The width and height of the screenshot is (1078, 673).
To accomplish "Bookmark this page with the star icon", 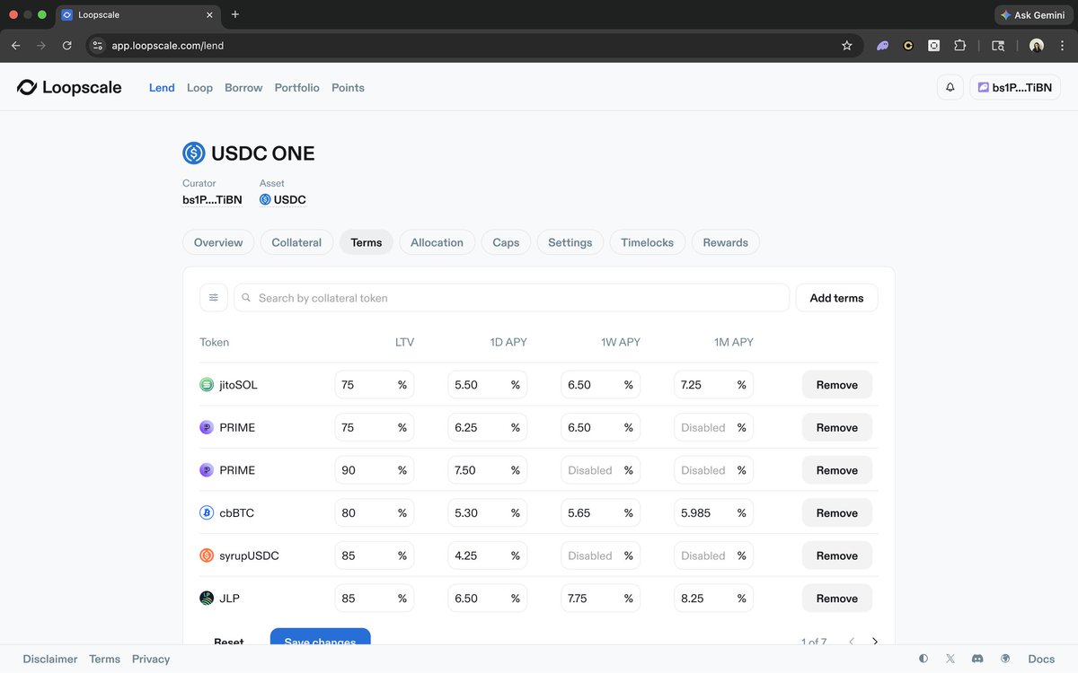I will 846,46.
